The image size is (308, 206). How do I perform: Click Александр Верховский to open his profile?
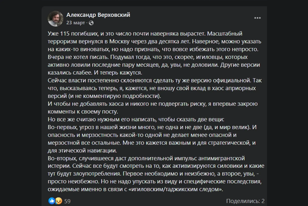tap(98, 15)
